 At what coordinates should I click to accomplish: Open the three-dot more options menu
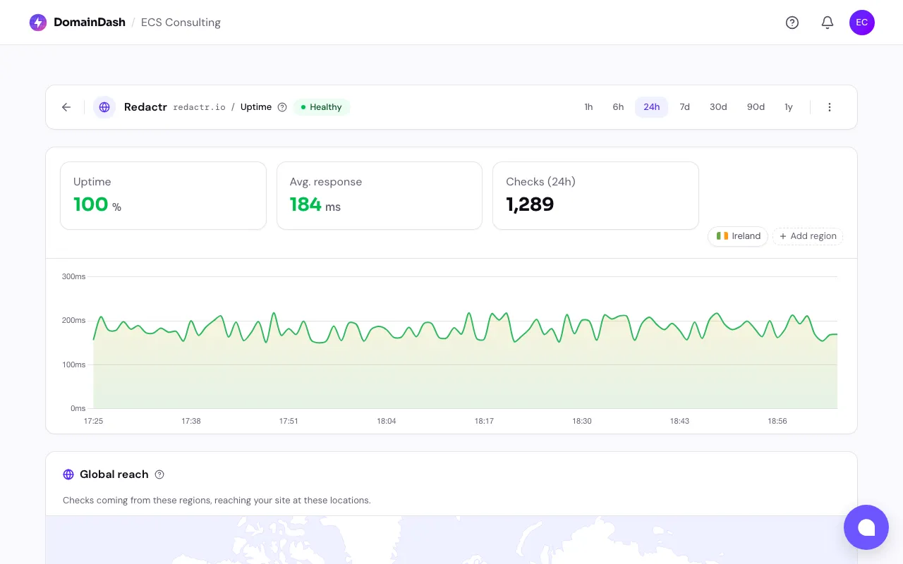[830, 107]
